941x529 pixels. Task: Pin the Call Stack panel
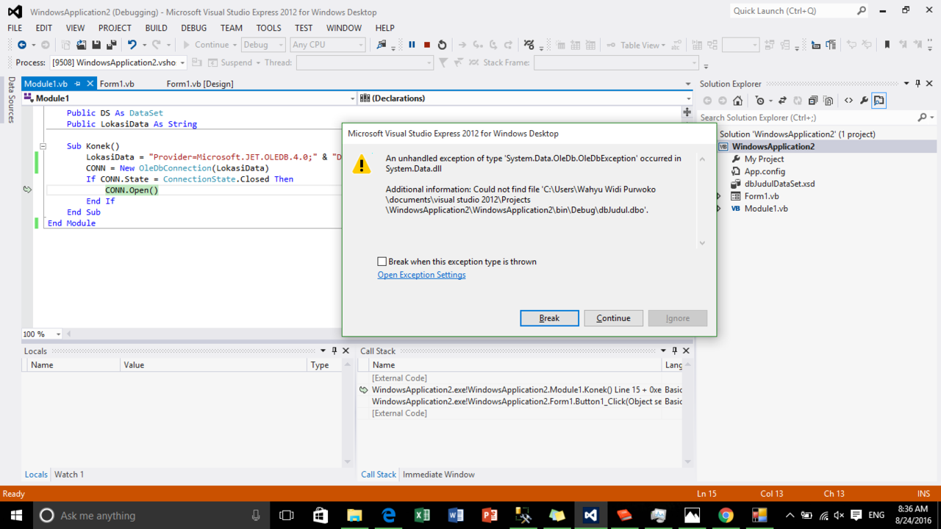pos(675,351)
